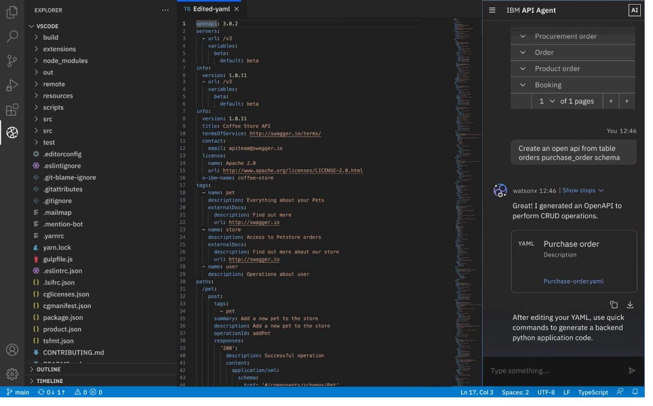The width and height of the screenshot is (653, 406).
Task: Expand the Order row
Action: click(573, 53)
